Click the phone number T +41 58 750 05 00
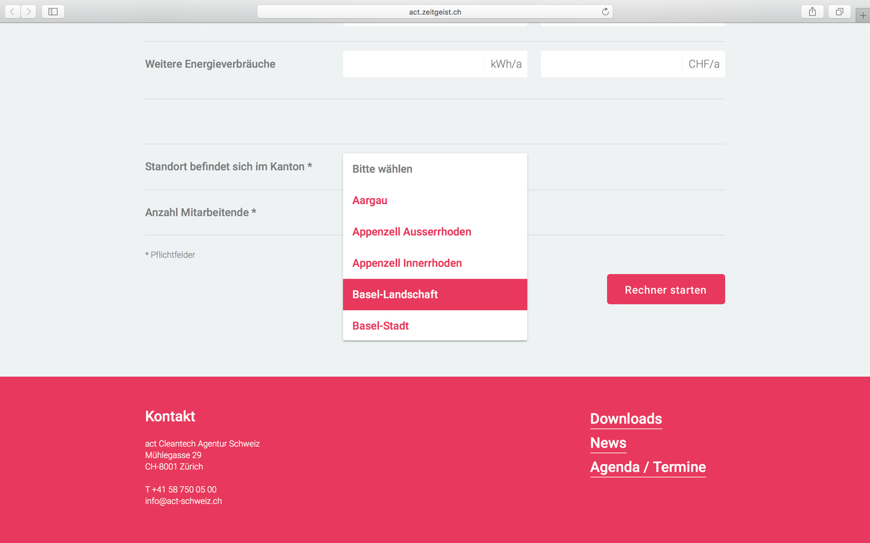870x543 pixels. (x=181, y=490)
